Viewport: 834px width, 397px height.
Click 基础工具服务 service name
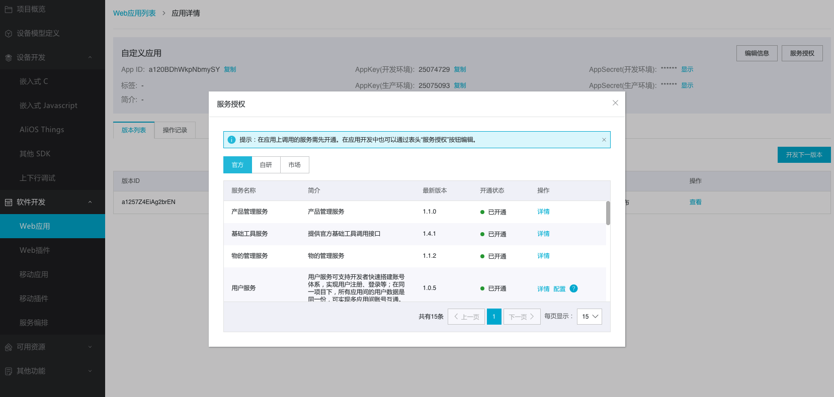(249, 234)
